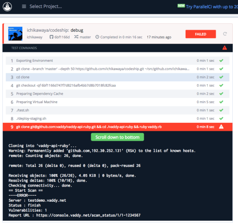Click the master branch shuffle icon

76,37
